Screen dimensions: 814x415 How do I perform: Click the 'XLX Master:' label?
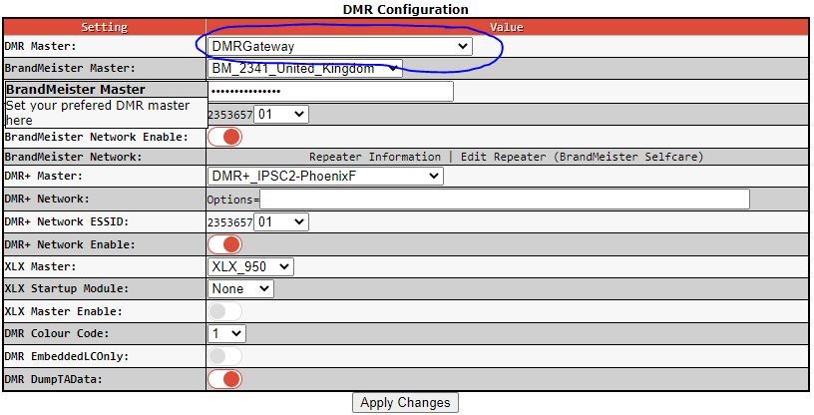[40, 267]
